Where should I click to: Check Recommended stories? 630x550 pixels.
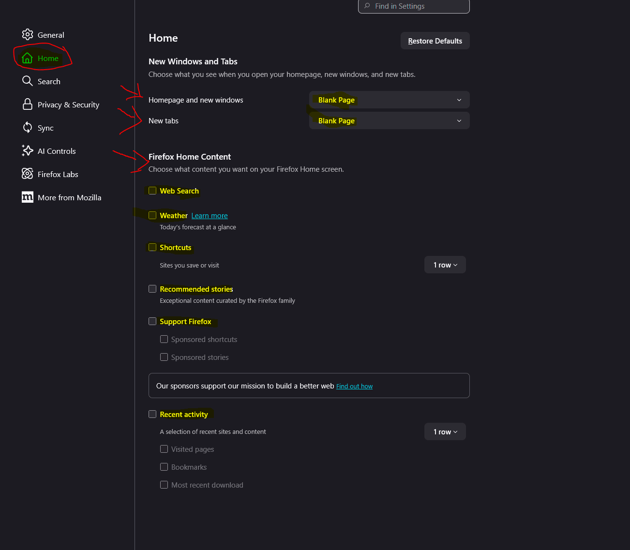[x=152, y=289]
